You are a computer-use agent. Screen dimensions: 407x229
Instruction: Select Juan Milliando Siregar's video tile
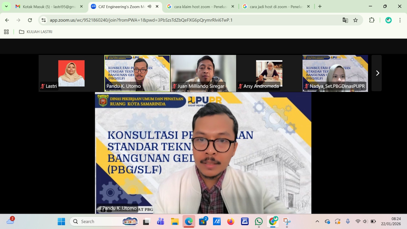click(x=203, y=73)
